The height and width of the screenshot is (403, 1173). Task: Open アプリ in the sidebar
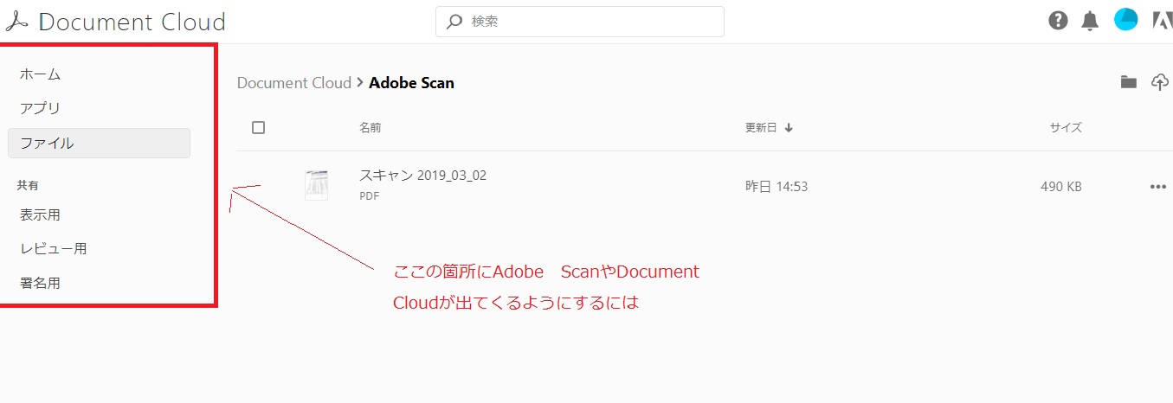(41, 109)
